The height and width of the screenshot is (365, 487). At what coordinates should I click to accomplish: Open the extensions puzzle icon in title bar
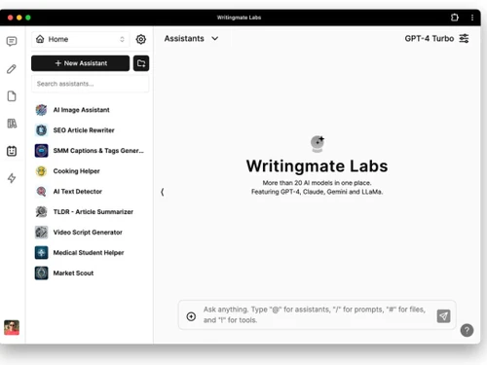click(455, 18)
